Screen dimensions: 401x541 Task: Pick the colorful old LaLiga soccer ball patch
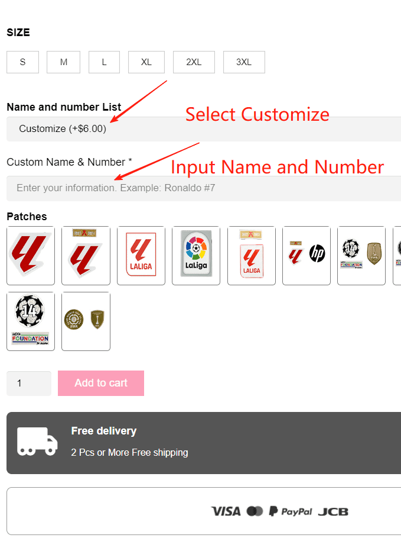195,256
